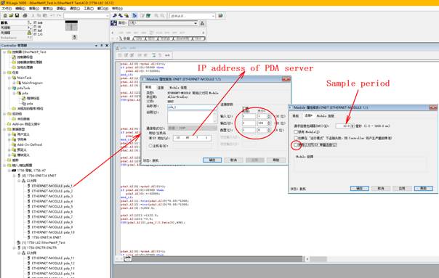This screenshot has height=278, width=439.
Task: Click the network browse icon beside path box
Action: click(x=202, y=23)
